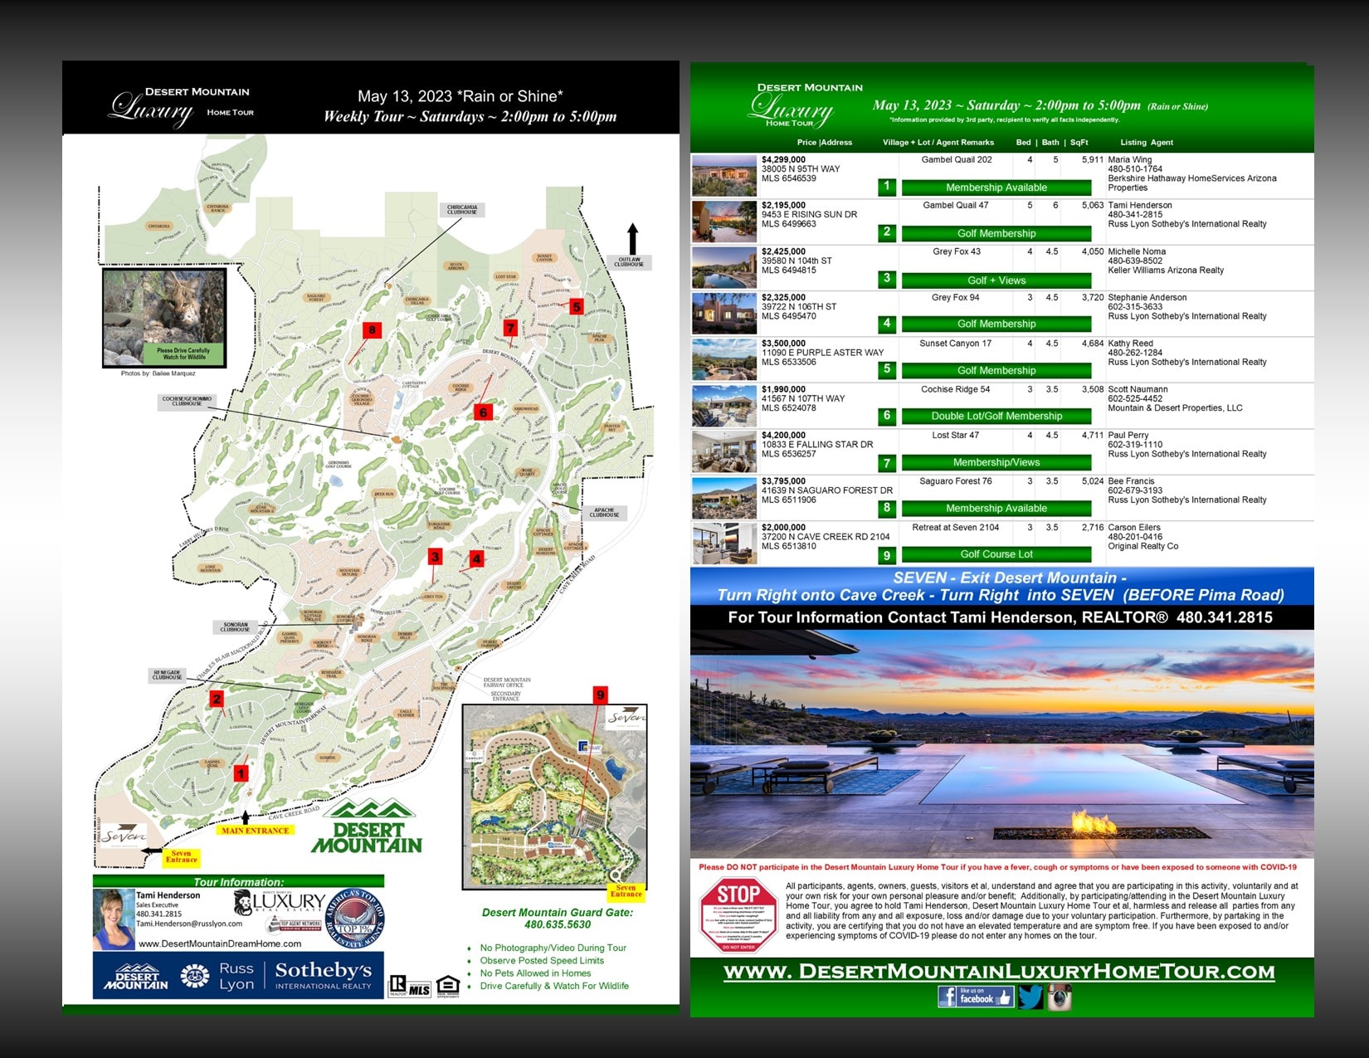Screen dimensions: 1369x1058
Task: Click the Twitter bird icon
Action: click(x=1030, y=996)
